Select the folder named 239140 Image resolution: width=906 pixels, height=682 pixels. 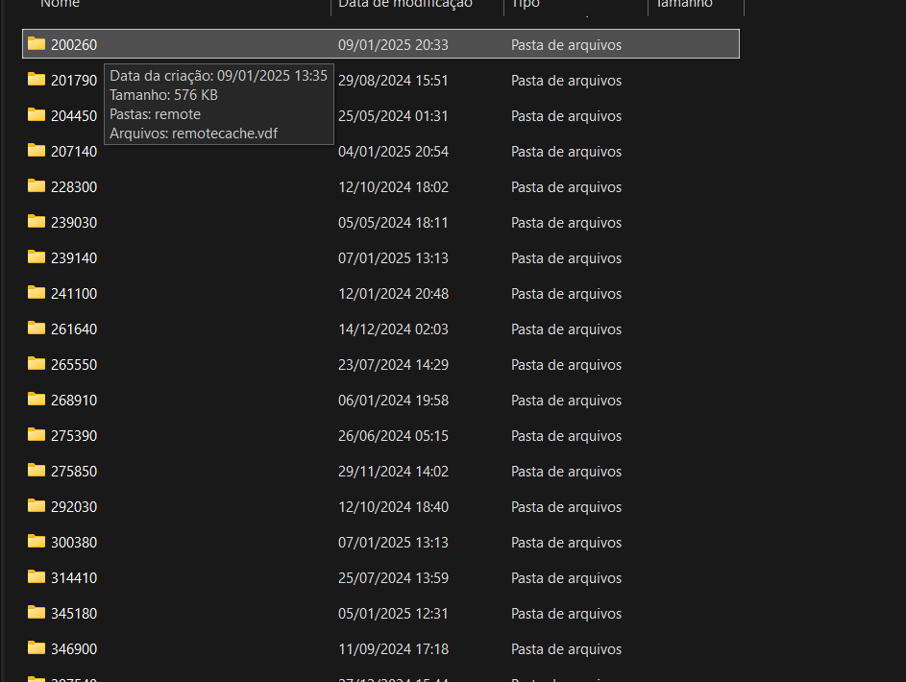[74, 258]
